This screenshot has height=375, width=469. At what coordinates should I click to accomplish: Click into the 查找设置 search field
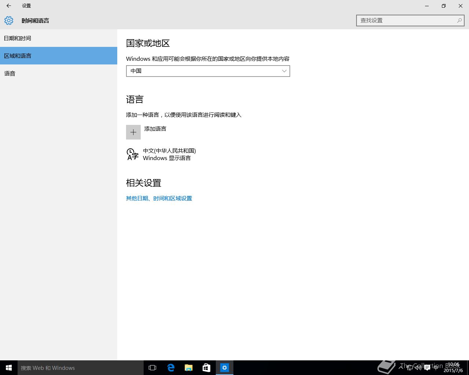[410, 21]
